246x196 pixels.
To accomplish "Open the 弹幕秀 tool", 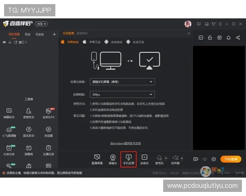I will pyautogui.click(x=29, y=150).
